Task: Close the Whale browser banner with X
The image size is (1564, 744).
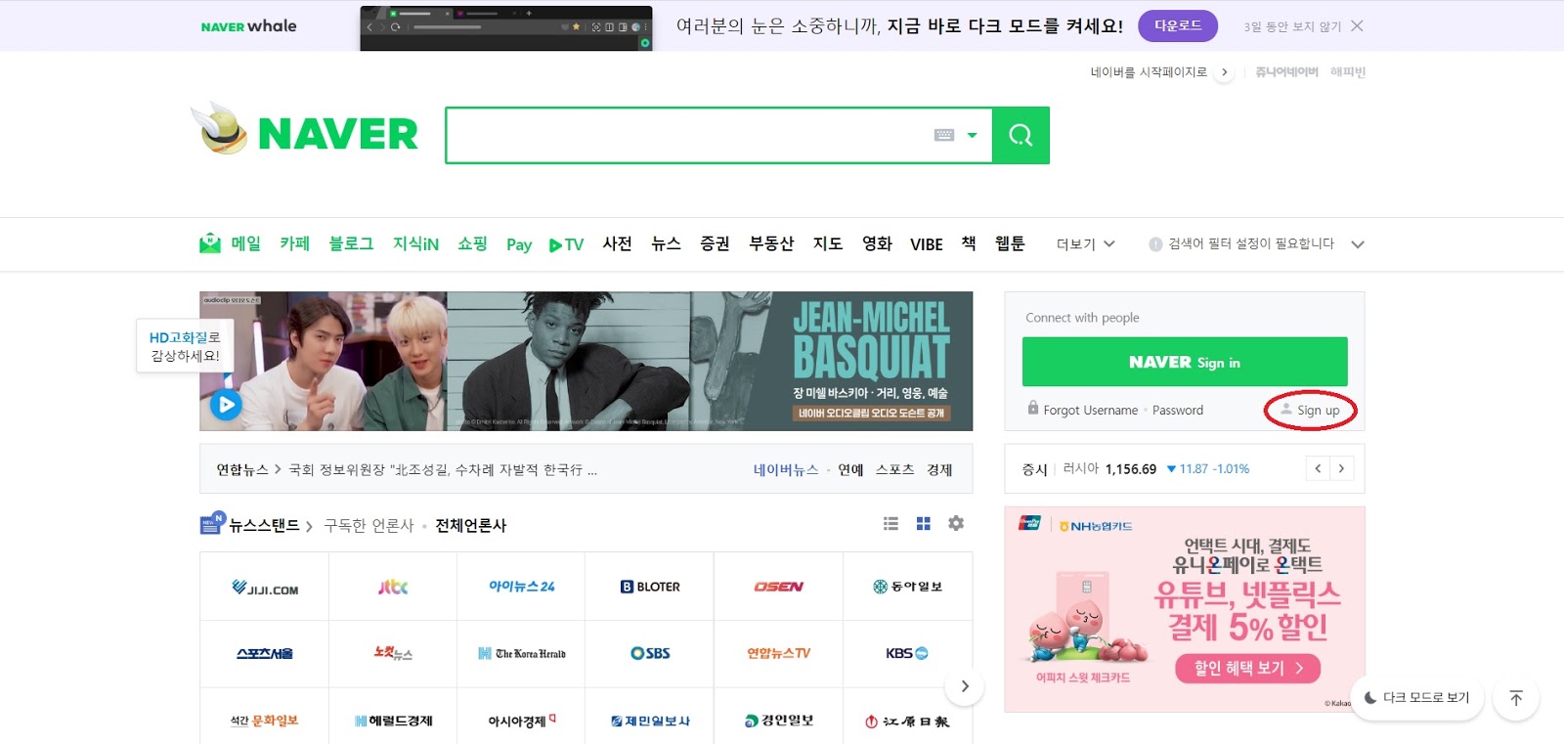Action: [1357, 26]
